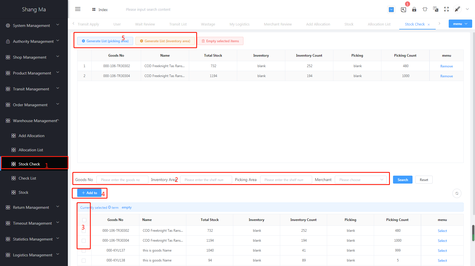This screenshot has height=266, width=475.
Task: Open the Add Allocation sidebar item
Action: tap(34, 136)
